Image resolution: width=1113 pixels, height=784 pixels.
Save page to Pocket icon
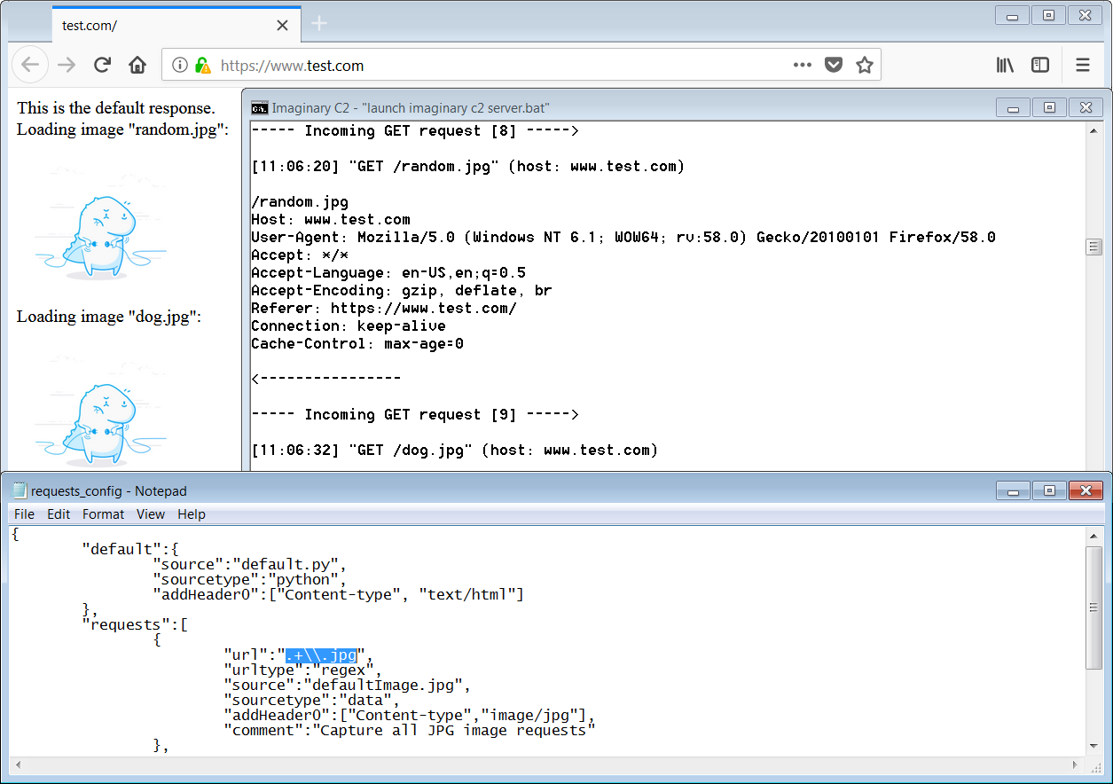pos(833,65)
